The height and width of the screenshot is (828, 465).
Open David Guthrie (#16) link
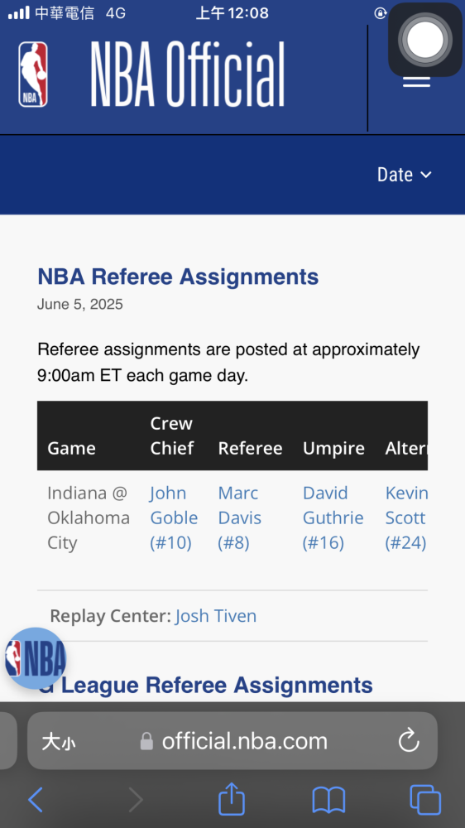[333, 518]
